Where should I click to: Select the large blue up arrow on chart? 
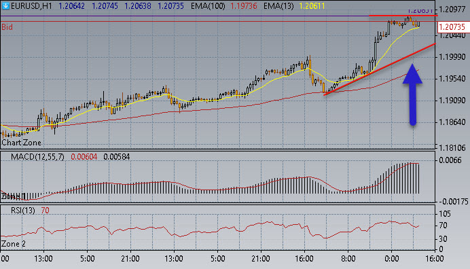click(412, 94)
